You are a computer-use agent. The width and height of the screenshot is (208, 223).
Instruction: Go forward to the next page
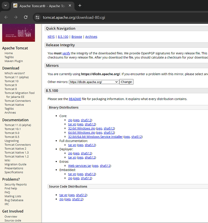coord(16,17)
